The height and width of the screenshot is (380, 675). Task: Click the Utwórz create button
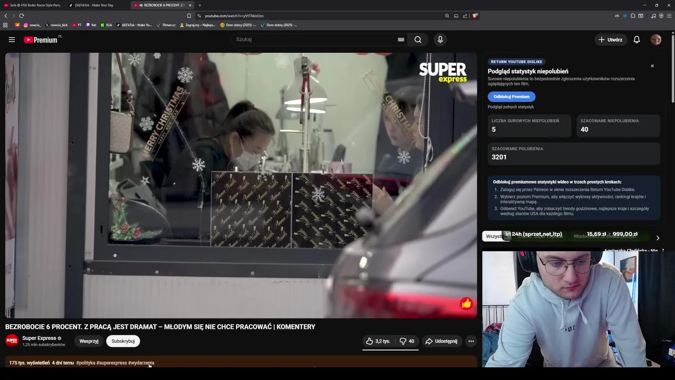tap(610, 40)
